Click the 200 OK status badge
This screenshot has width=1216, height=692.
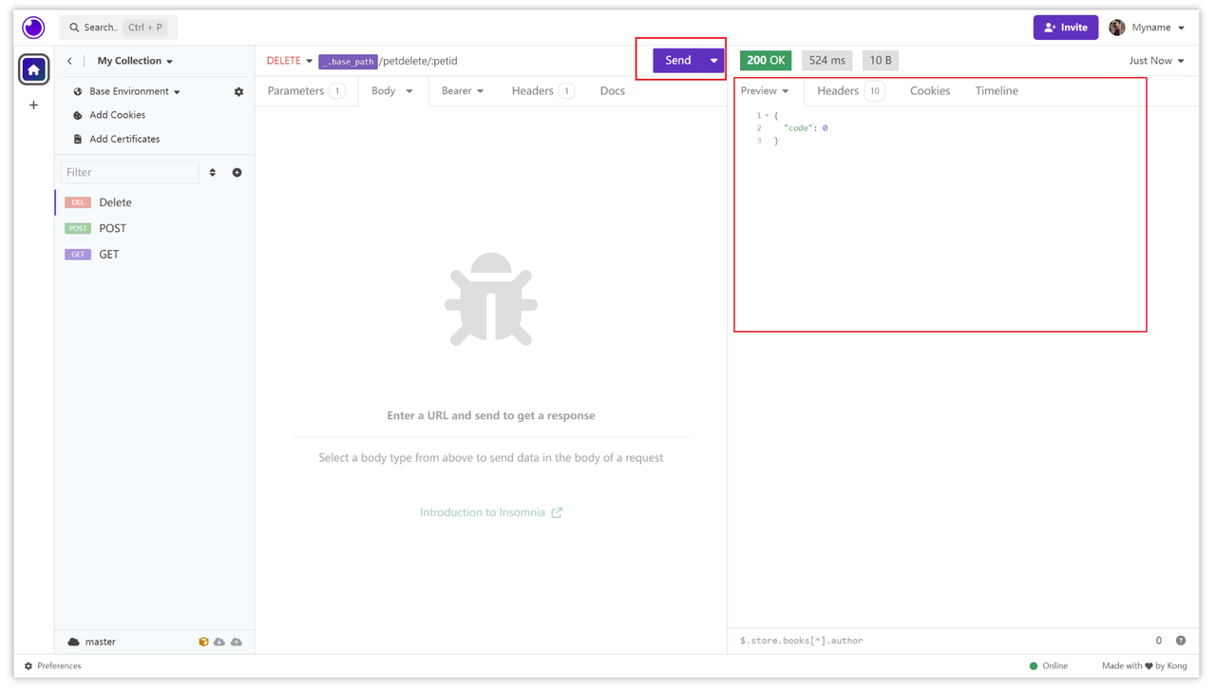pyautogui.click(x=766, y=61)
